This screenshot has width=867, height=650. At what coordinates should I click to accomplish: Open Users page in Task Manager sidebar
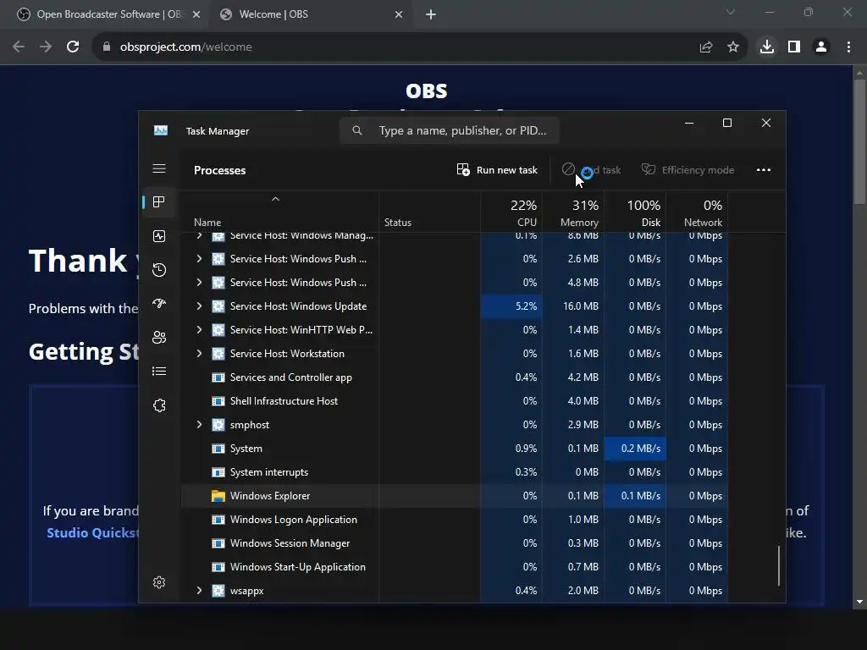coord(158,337)
